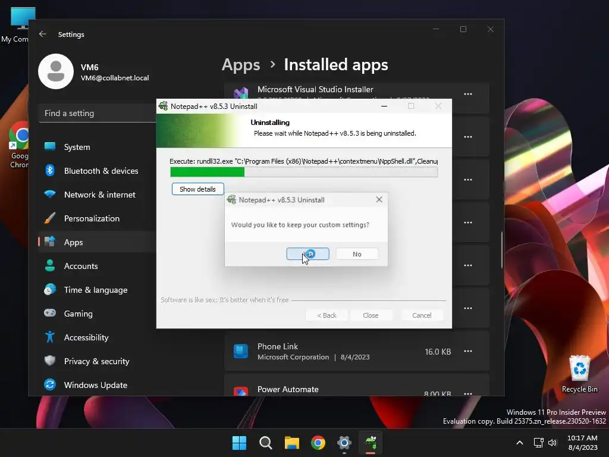Click the volume speaker tray icon
Image resolution: width=609 pixels, height=457 pixels.
click(x=553, y=443)
